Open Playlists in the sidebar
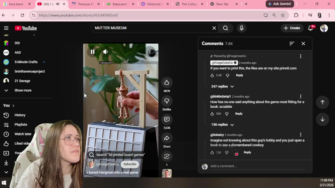Viewport: 335px width, 188px height. [x=21, y=125]
